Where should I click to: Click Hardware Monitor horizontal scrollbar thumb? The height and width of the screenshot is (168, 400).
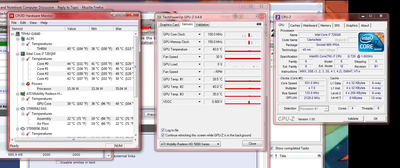74,140
